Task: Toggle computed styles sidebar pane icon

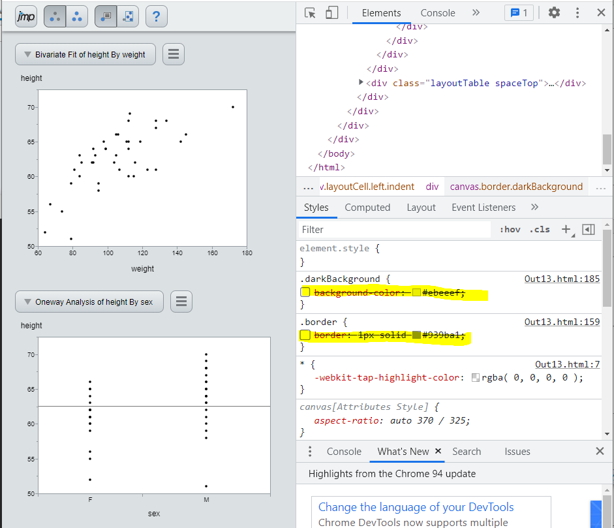Action: click(x=589, y=229)
